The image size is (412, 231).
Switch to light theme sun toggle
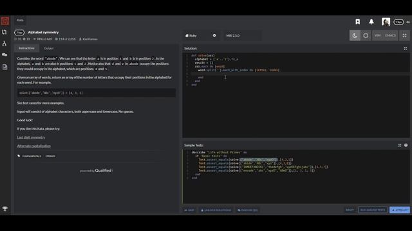tap(366, 36)
